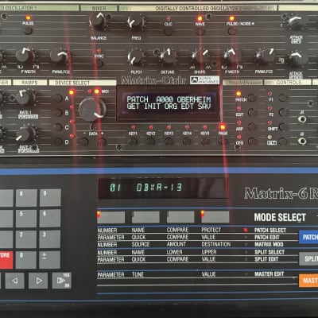Push the KEY3 soft button

click(x=169, y=142)
